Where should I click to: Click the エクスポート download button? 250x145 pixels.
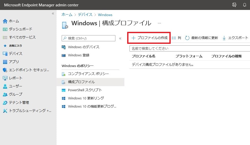(x=235, y=38)
